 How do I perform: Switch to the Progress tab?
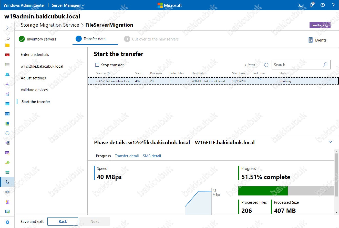click(103, 156)
